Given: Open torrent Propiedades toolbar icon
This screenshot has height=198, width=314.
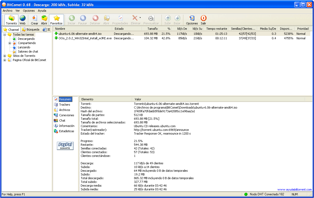Looking at the screenshot, I should click(x=120, y=18).
